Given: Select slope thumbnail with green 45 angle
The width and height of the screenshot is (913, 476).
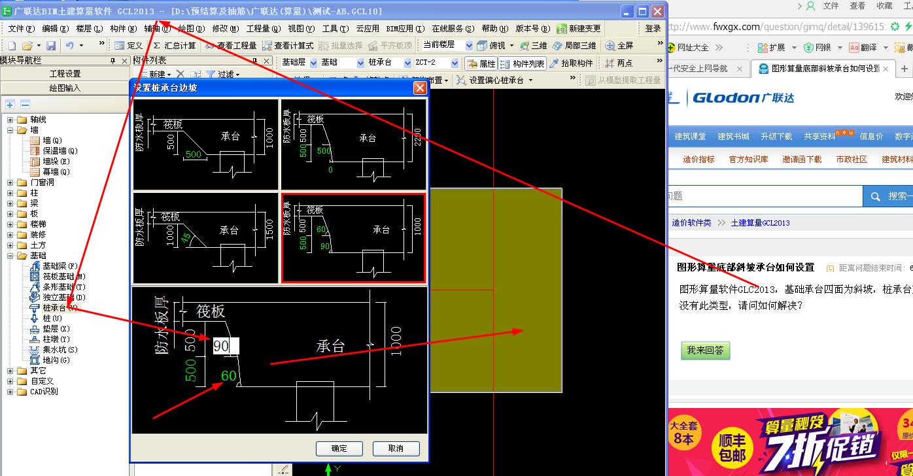Looking at the screenshot, I should coord(206,238).
